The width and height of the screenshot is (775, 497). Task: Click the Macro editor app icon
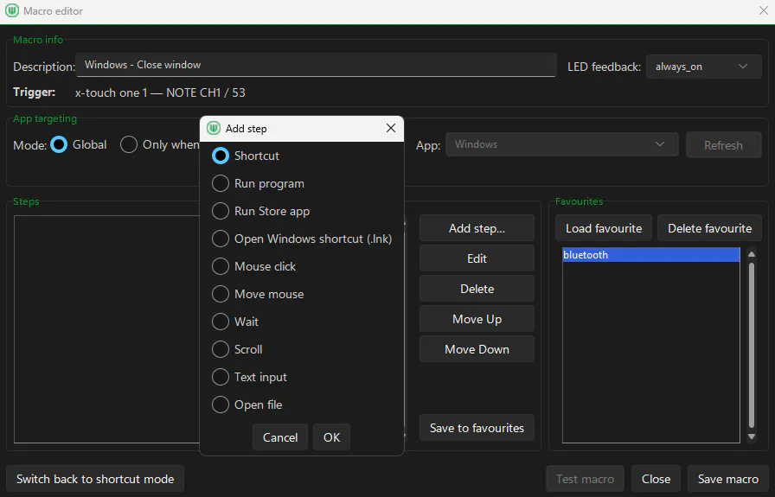tap(12, 11)
